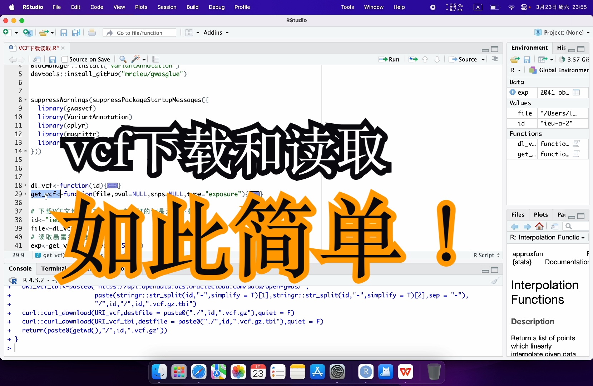Open exp data in grid viewer
Screen dimensions: 593x386
click(x=577, y=92)
